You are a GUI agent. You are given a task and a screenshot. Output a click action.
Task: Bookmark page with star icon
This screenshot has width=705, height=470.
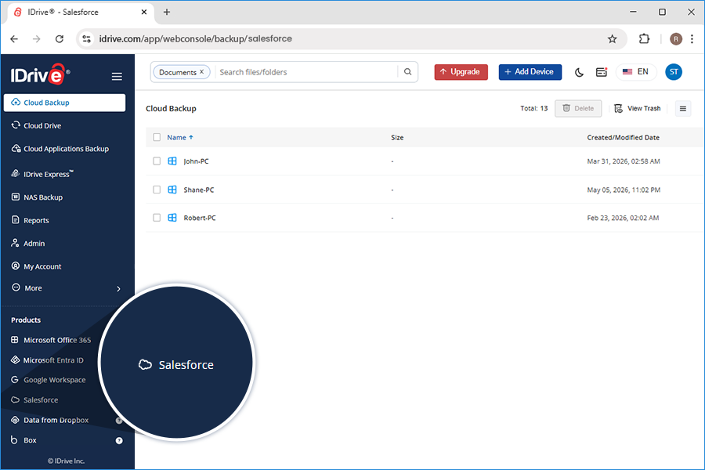[x=613, y=39]
